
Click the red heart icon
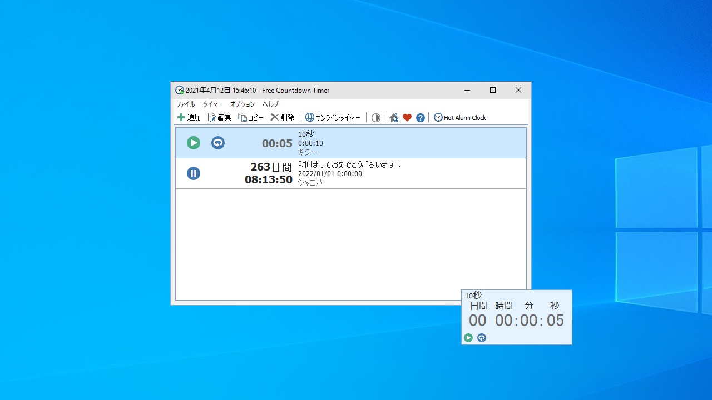(407, 118)
